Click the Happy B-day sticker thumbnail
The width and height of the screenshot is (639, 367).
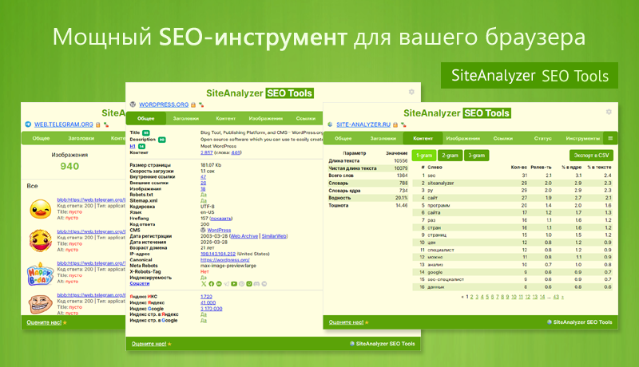40,274
